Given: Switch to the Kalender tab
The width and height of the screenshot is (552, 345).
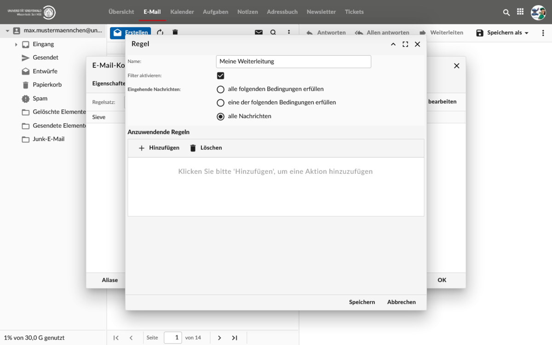Looking at the screenshot, I should click(x=182, y=12).
